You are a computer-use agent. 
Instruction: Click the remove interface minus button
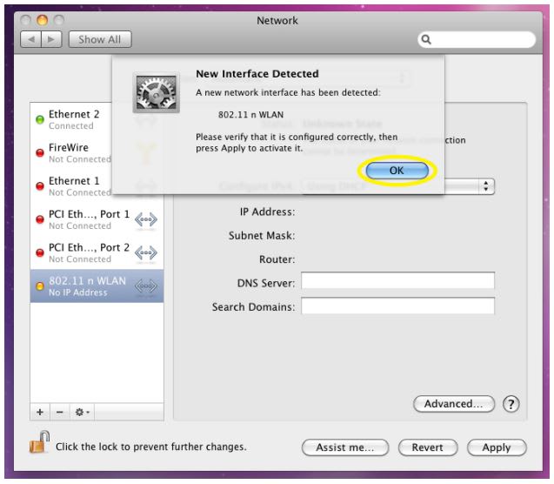coord(59,412)
